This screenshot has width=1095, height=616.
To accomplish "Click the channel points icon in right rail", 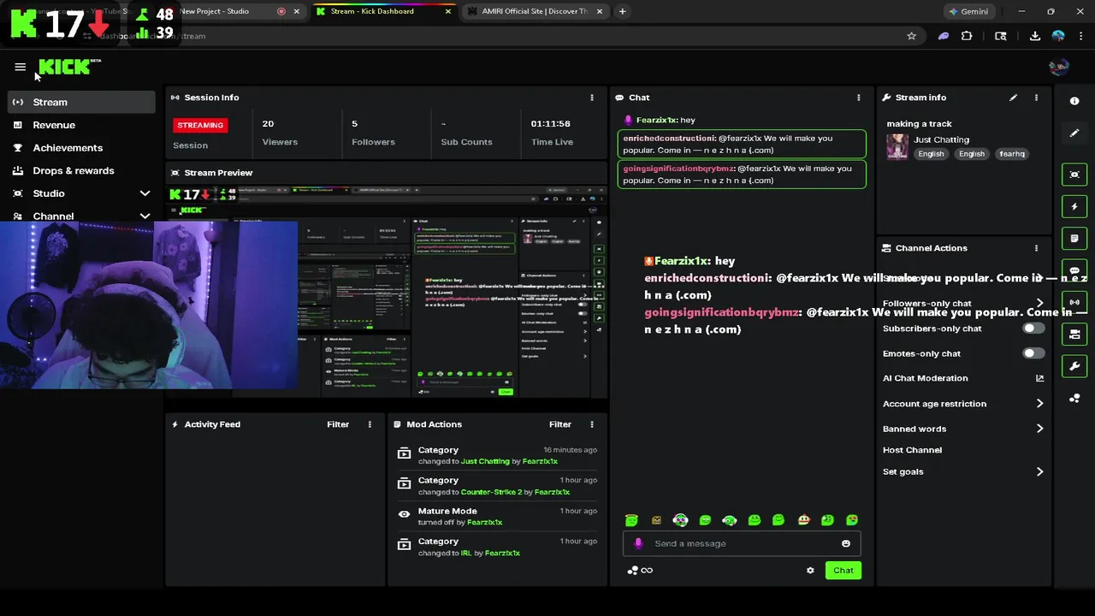I will 1074,399.
